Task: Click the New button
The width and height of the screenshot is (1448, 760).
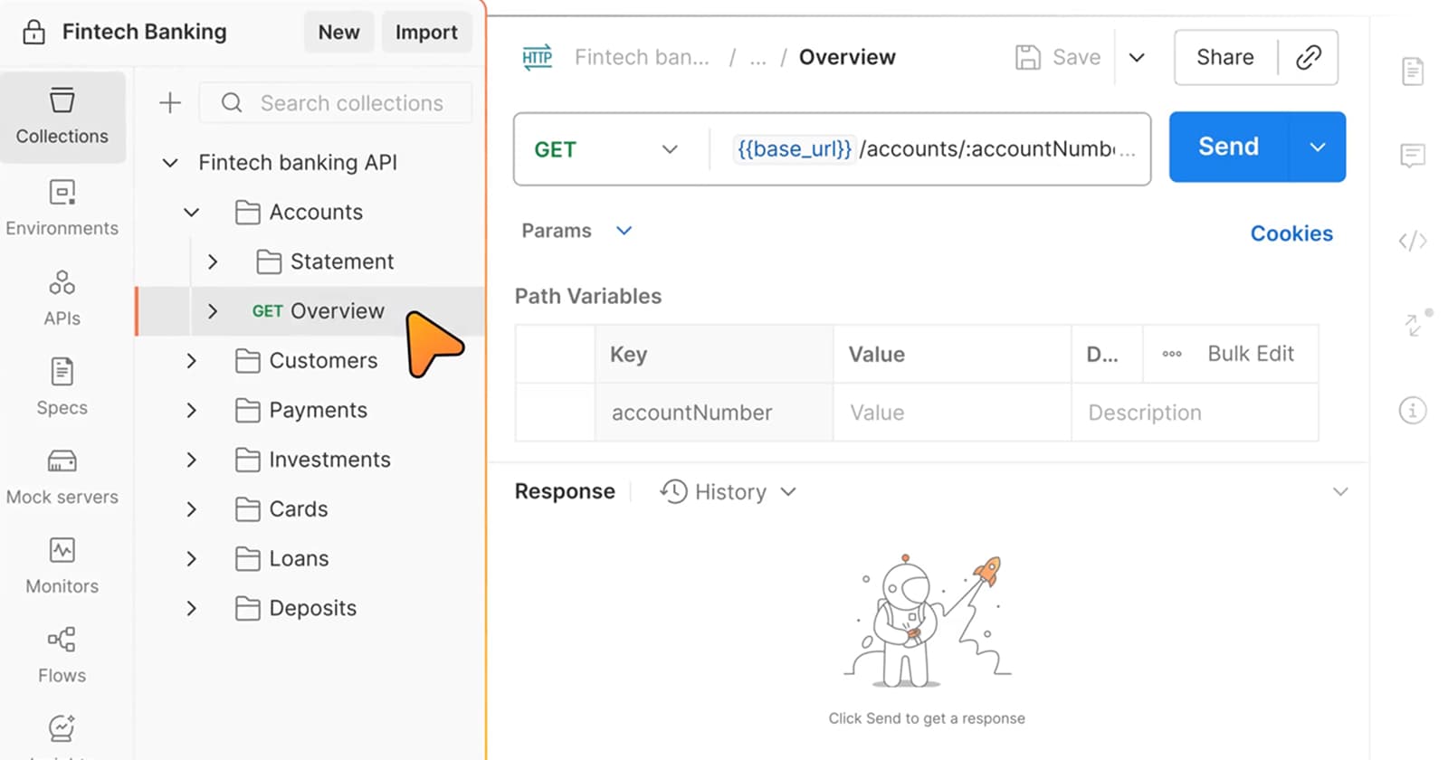Action: 338,33
